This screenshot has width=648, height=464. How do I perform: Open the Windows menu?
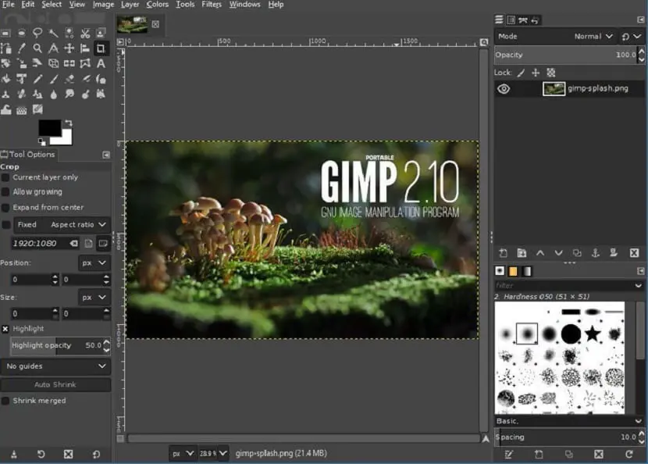244,4
